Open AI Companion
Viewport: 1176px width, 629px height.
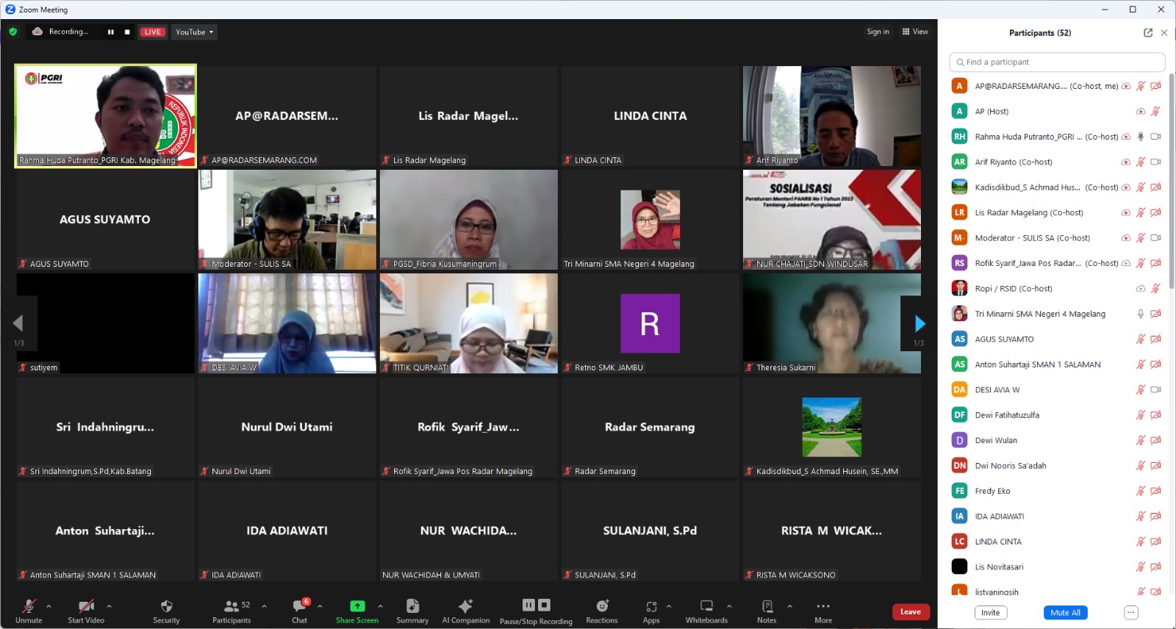pos(465,610)
